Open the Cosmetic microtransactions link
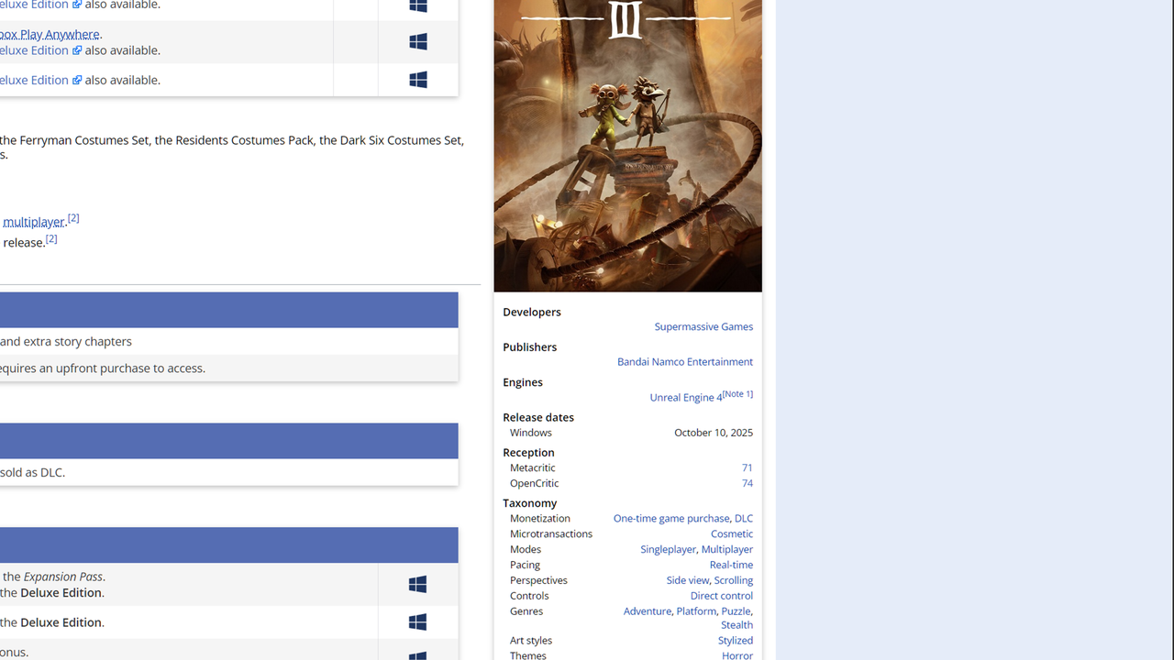This screenshot has height=660, width=1174. (732, 534)
